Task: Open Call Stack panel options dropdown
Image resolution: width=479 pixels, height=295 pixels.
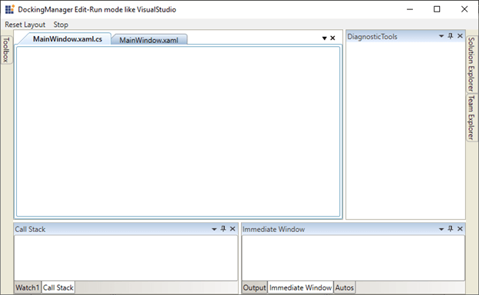Action: tap(214, 229)
